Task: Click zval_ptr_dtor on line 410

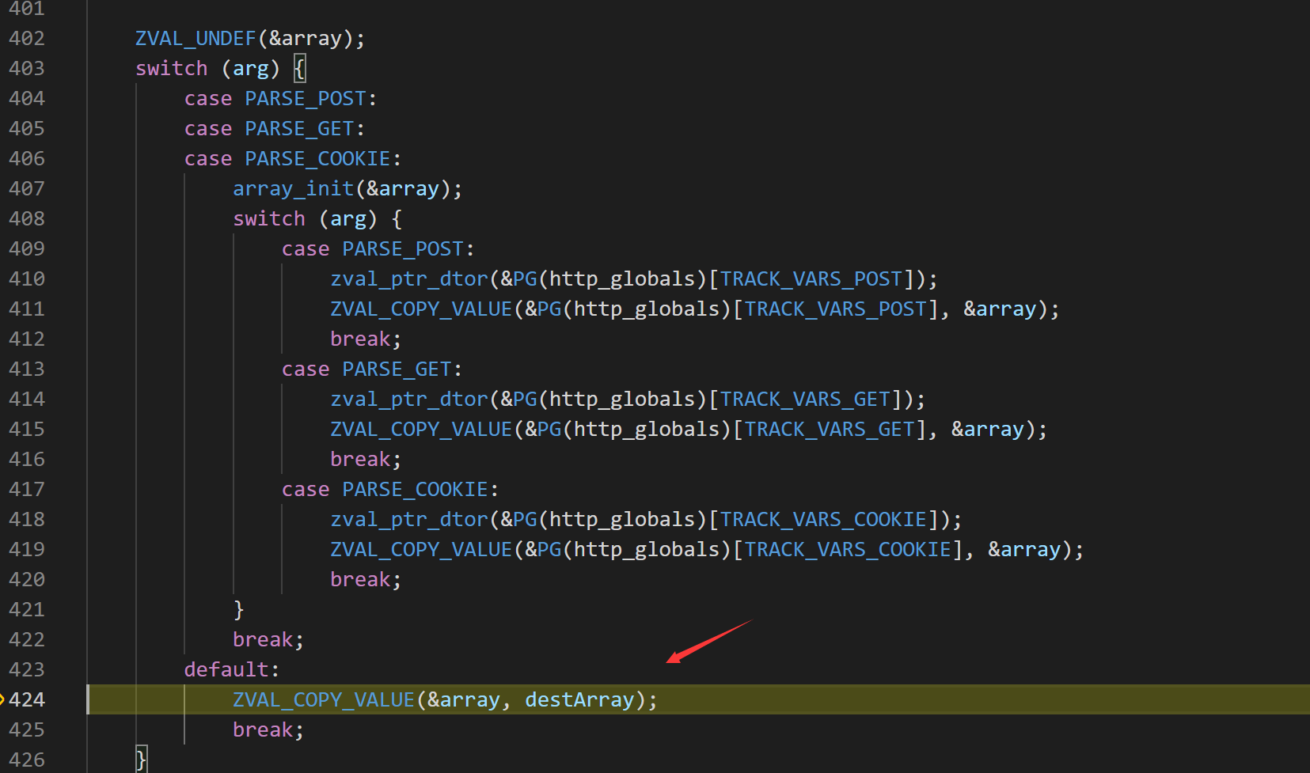Action: pos(409,279)
